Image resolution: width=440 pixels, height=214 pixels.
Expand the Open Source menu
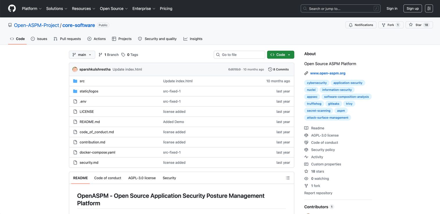pos(114,8)
